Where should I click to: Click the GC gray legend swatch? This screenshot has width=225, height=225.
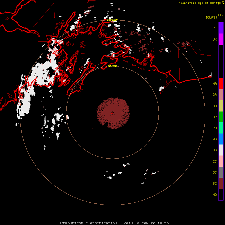(x=221, y=172)
